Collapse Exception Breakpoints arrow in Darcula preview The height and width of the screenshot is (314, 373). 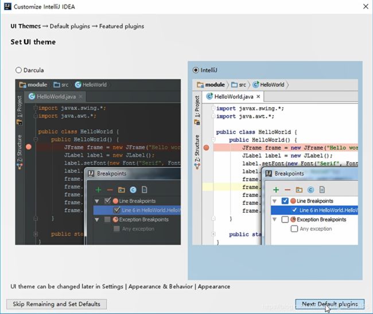pyautogui.click(x=97, y=220)
